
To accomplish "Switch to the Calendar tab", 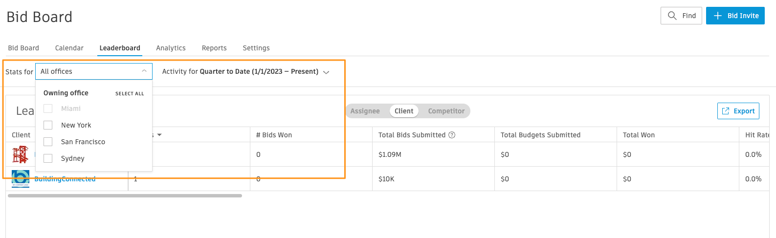I will (x=69, y=48).
